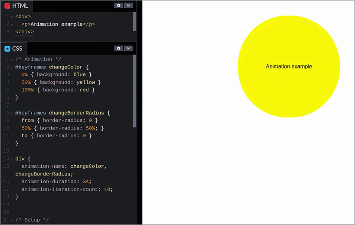Click the 'div' selector on line 14
Image resolution: width=355 pixels, height=225 pixels.
click(20, 159)
